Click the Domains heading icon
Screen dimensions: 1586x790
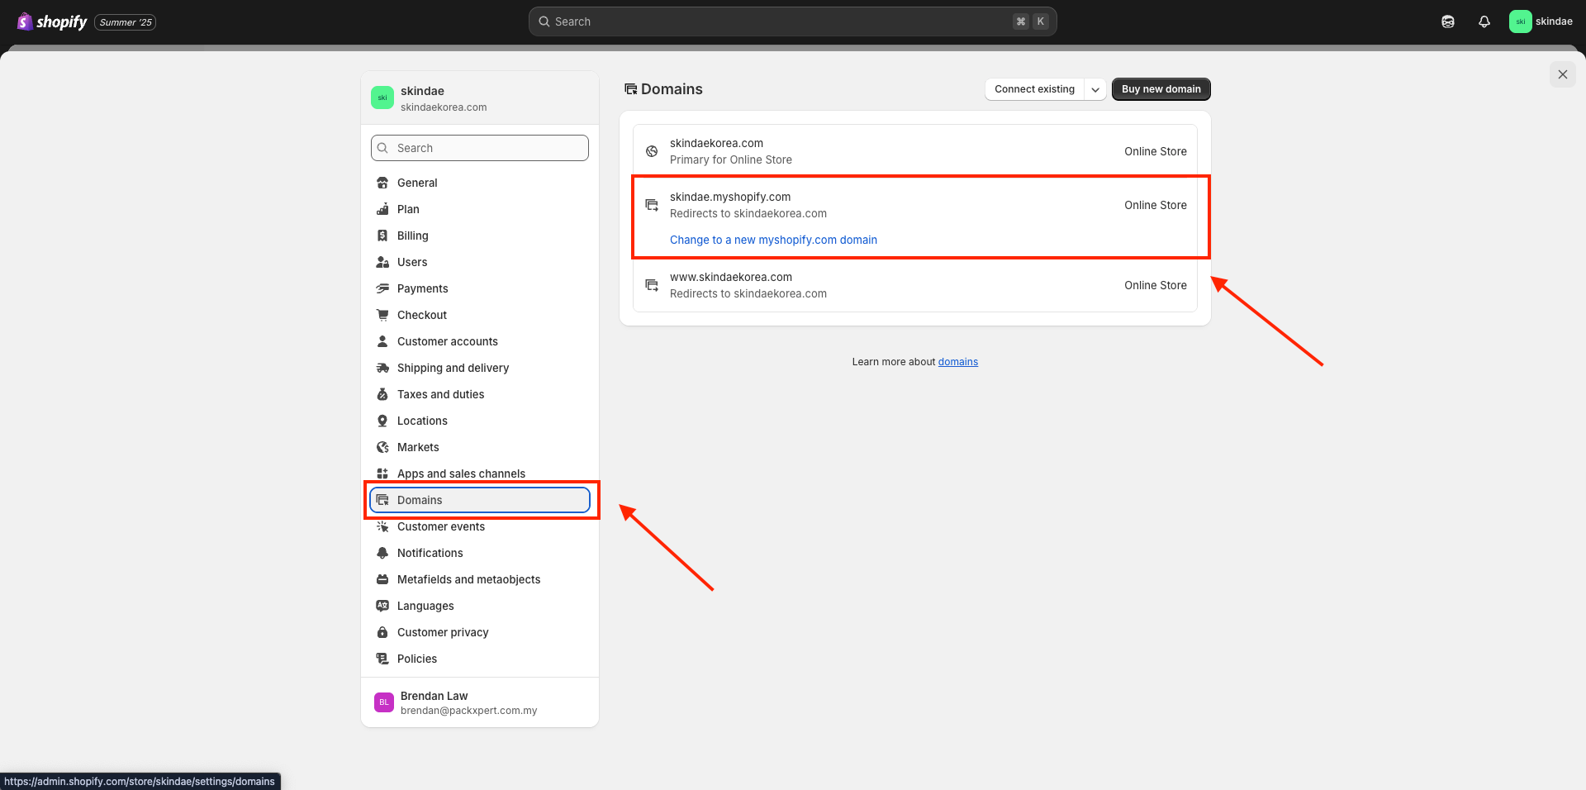click(630, 89)
